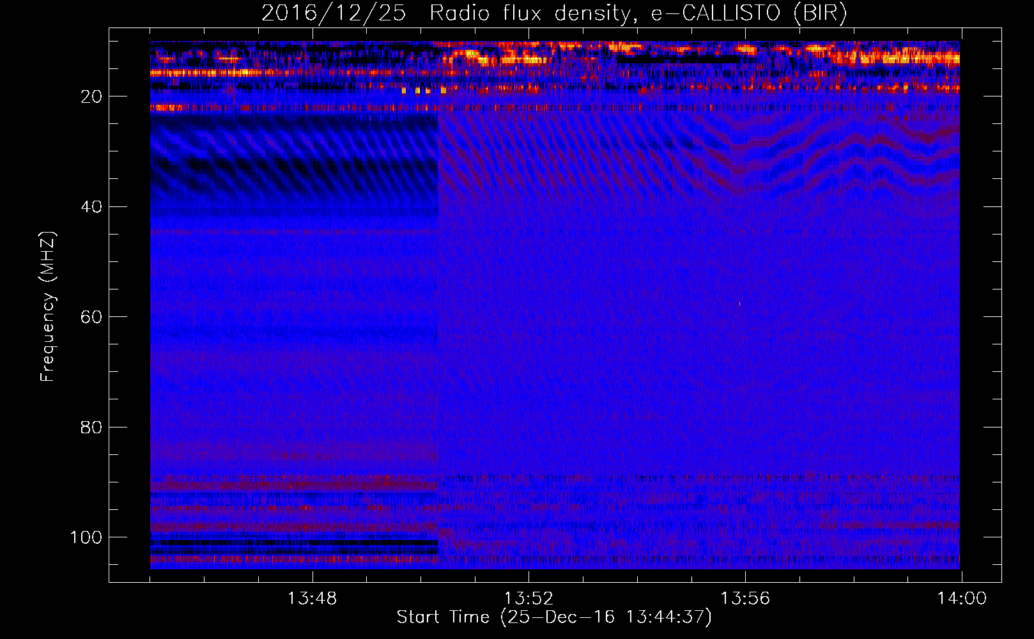The height and width of the screenshot is (639, 1034).
Task: Click the 13:52 time axis label
Action: click(x=529, y=599)
